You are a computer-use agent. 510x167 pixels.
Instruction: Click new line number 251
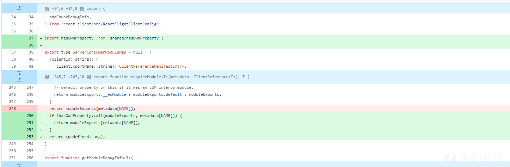click(30, 123)
